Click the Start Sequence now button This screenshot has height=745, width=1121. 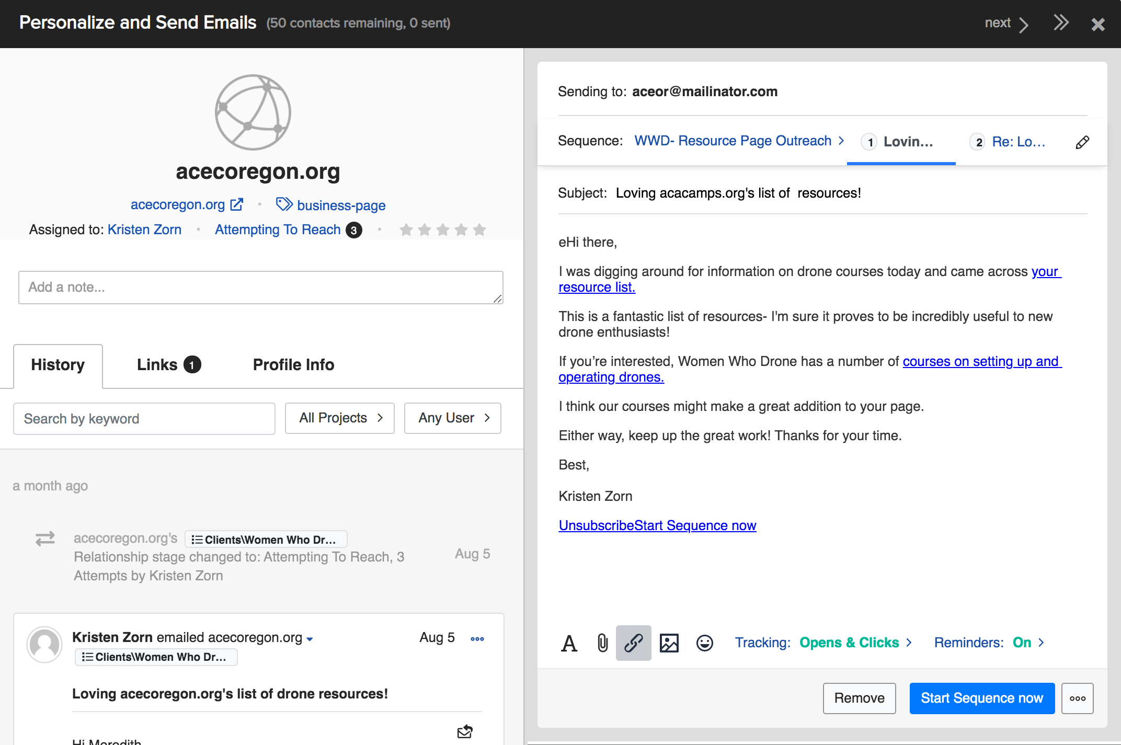pos(981,698)
